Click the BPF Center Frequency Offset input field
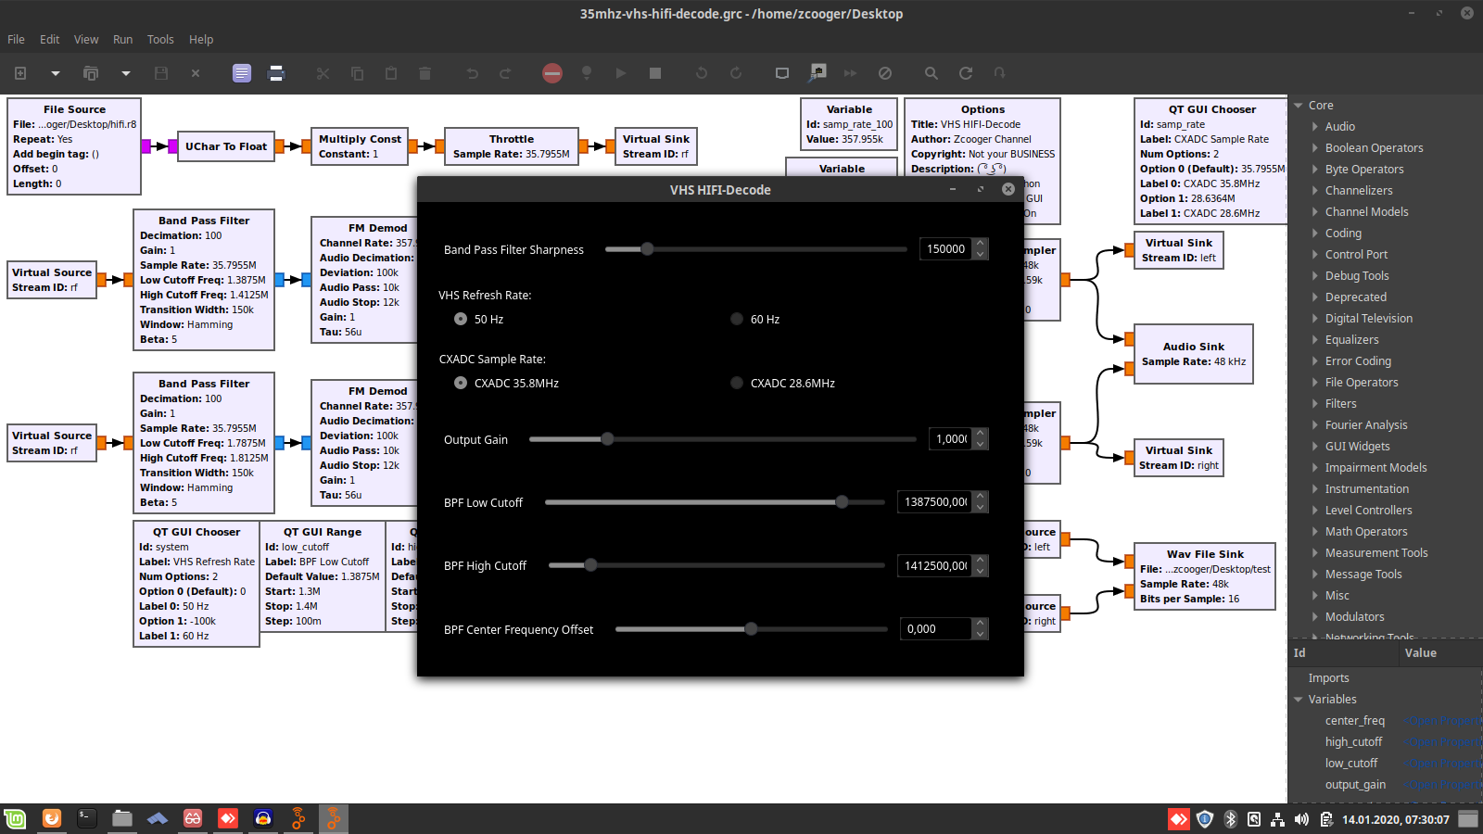The width and height of the screenshot is (1483, 834). [936, 629]
